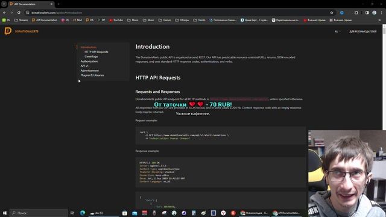This screenshot has width=386, height=217.
Task: Switch to Chrome Новая вкладка taskbar window
Action: (255, 213)
